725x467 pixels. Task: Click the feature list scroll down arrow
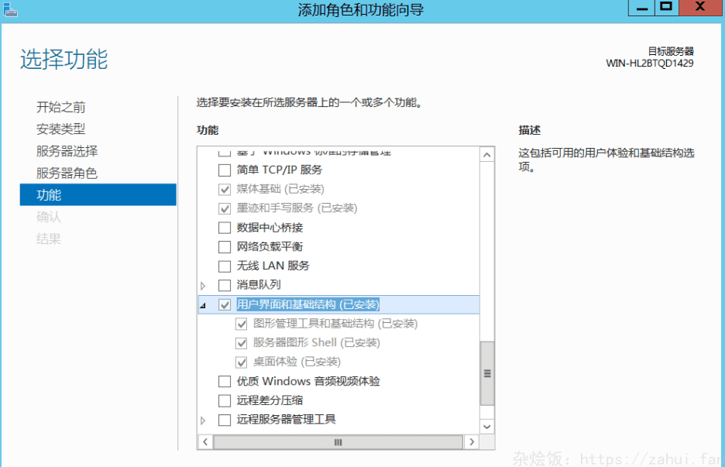coord(487,427)
